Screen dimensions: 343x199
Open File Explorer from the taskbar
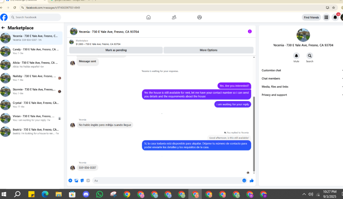pyautogui.click(x=59, y=194)
